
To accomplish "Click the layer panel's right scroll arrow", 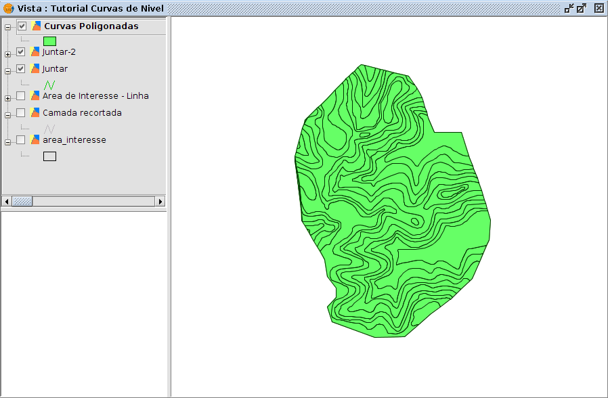I will click(160, 201).
